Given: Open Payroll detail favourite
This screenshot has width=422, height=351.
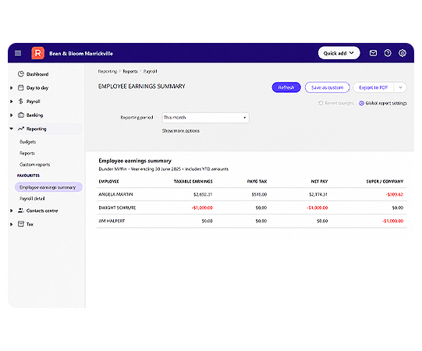Looking at the screenshot, I should point(32,199).
